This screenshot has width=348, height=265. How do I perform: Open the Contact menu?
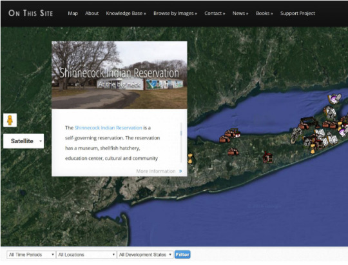pyautogui.click(x=215, y=14)
